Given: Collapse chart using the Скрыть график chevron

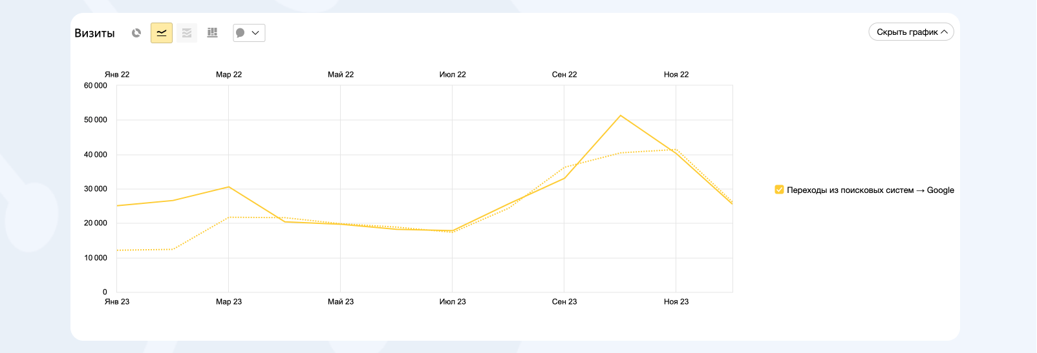Looking at the screenshot, I should click(945, 32).
